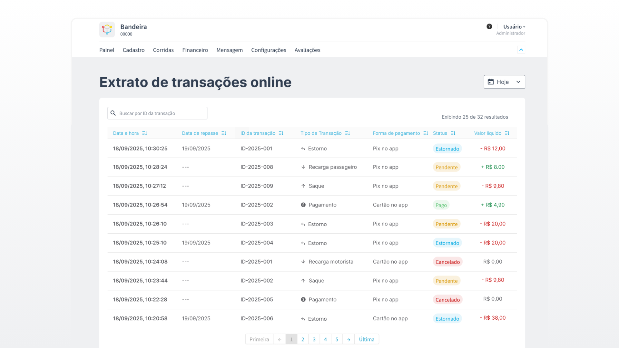This screenshot has height=348, width=619.
Task: Open the Financeiro menu
Action: click(x=195, y=50)
